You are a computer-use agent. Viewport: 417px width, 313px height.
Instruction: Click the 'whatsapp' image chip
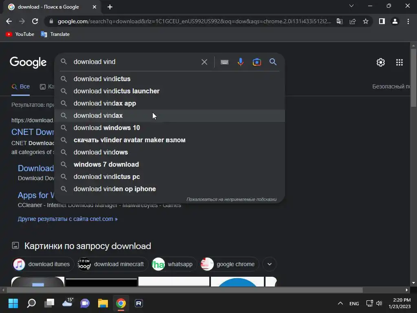[x=173, y=264]
